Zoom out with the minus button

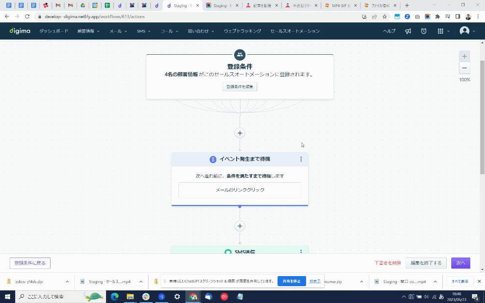(x=464, y=68)
